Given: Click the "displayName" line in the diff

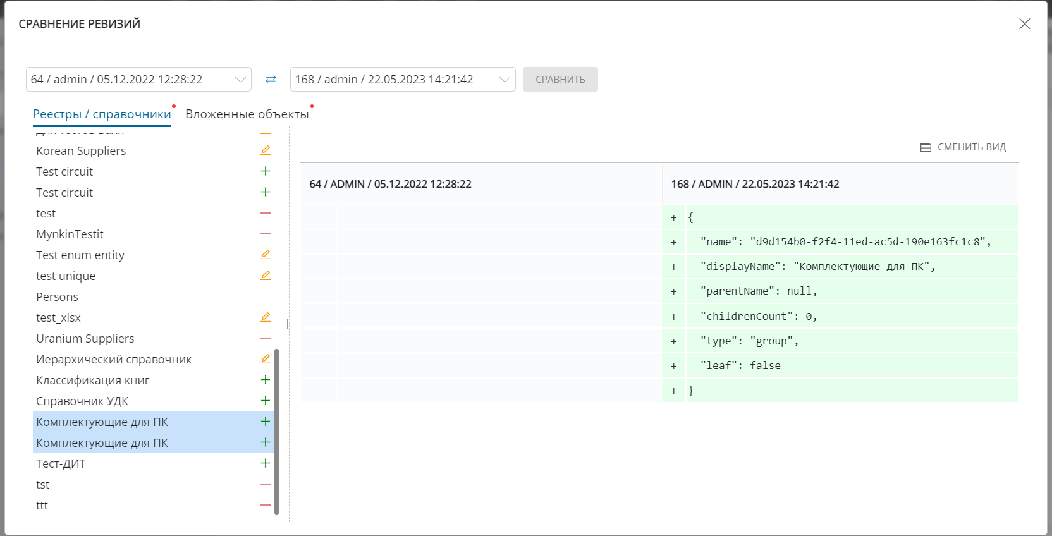Looking at the screenshot, I should point(840,266).
